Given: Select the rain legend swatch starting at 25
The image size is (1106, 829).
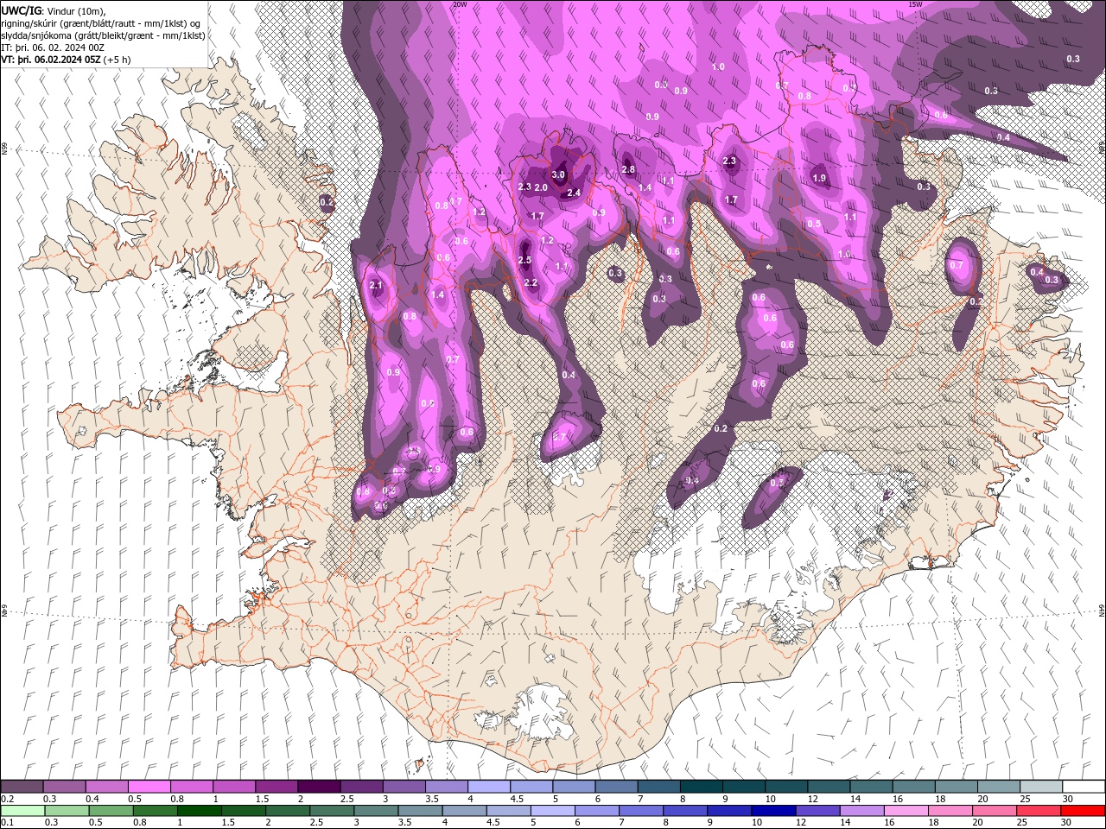Looking at the screenshot, I should click(x=1039, y=811).
